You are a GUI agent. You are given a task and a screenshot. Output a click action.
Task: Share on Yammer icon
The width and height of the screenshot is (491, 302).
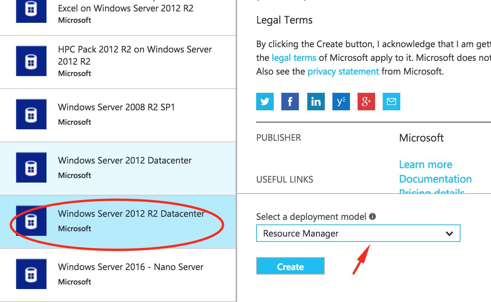(x=341, y=102)
